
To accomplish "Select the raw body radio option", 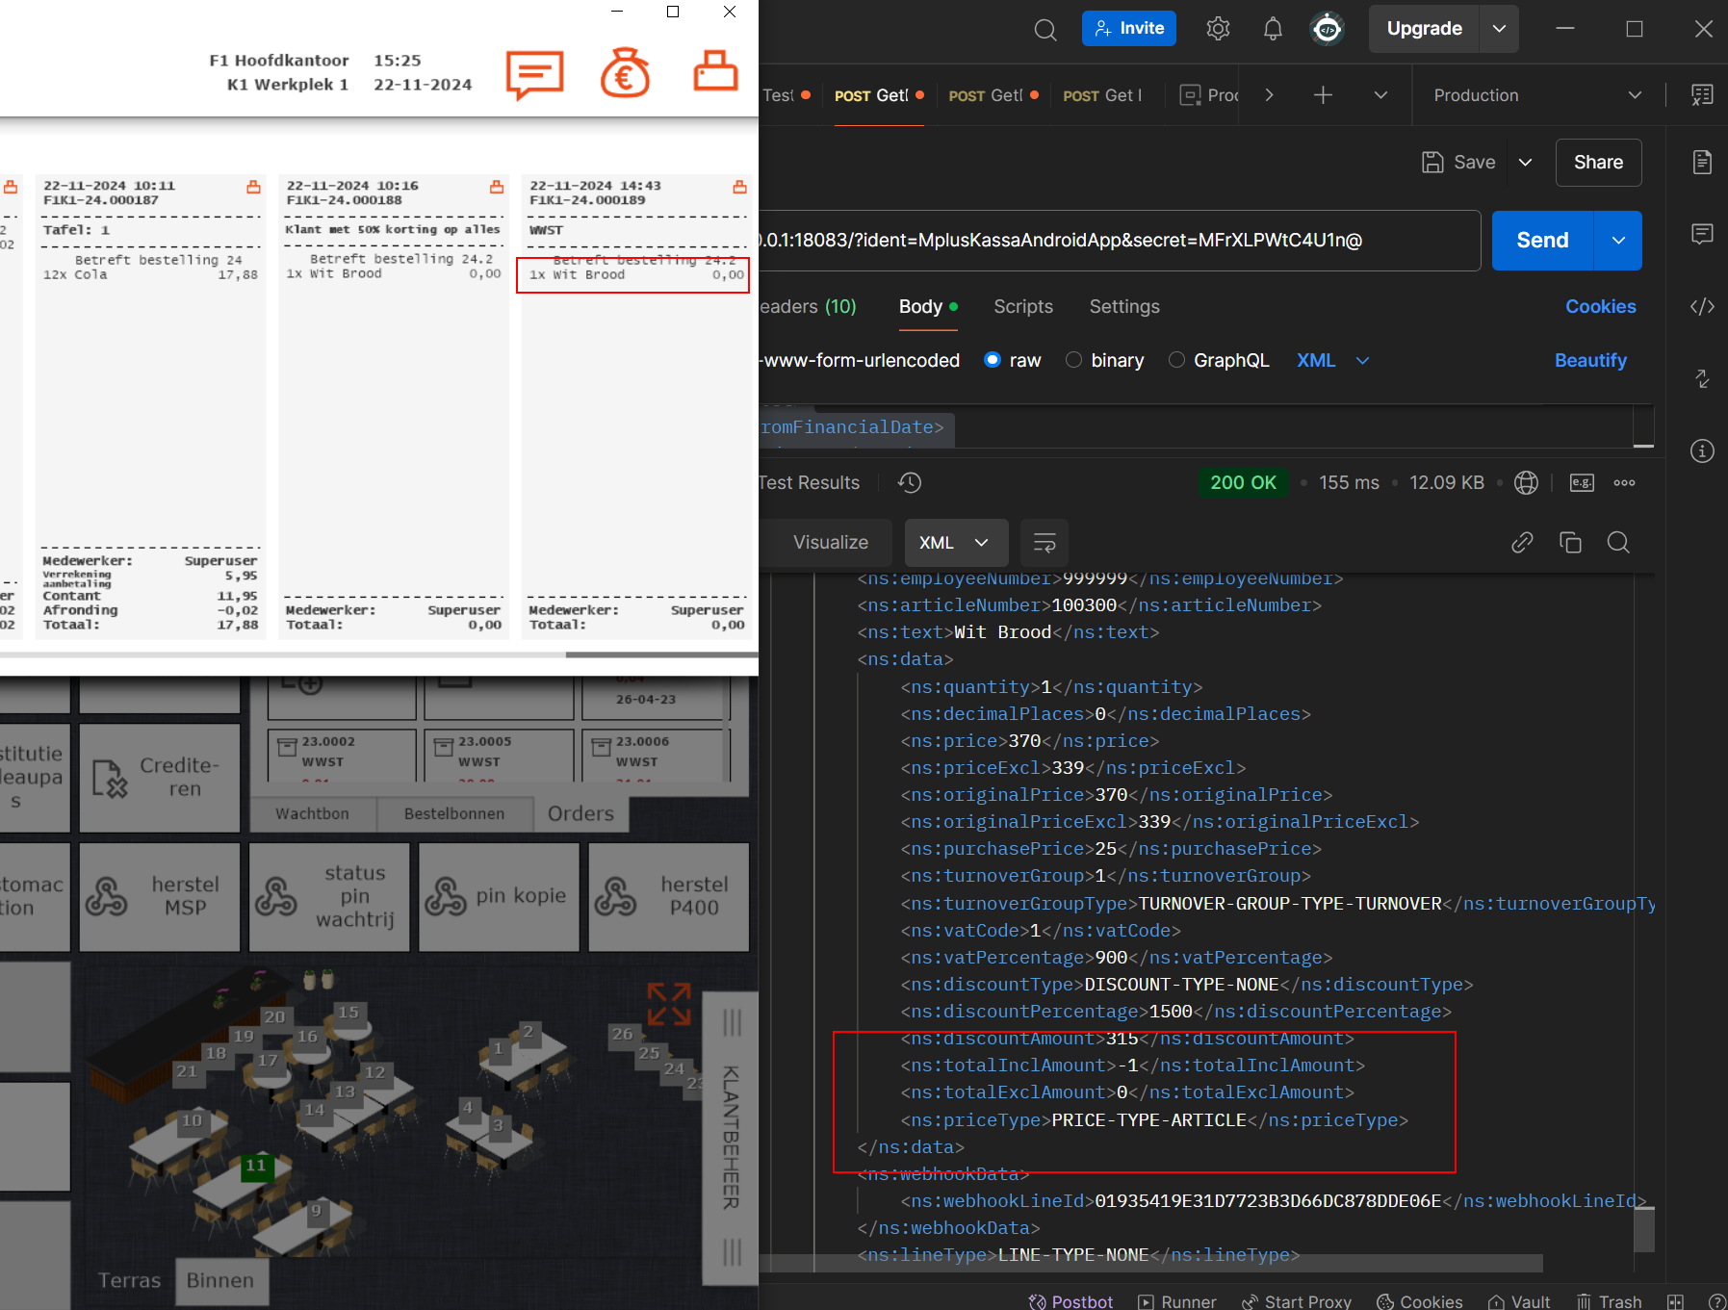I will tap(992, 360).
